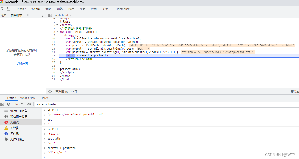This screenshot has height=159, width=299.
Task: Switch to the 元素 panel tab
Action: pyautogui.click(x=48, y=9)
